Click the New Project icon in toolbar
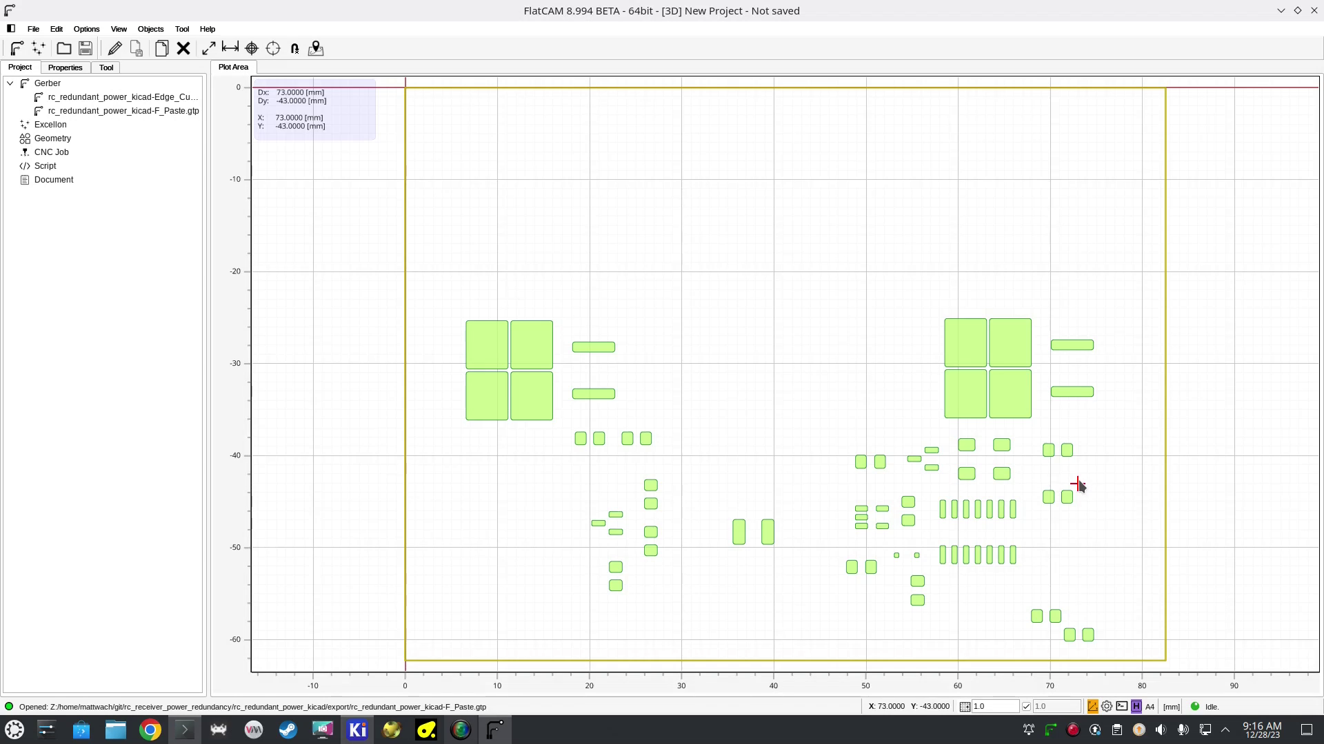Screen dimensions: 1324x744 tap(161, 48)
